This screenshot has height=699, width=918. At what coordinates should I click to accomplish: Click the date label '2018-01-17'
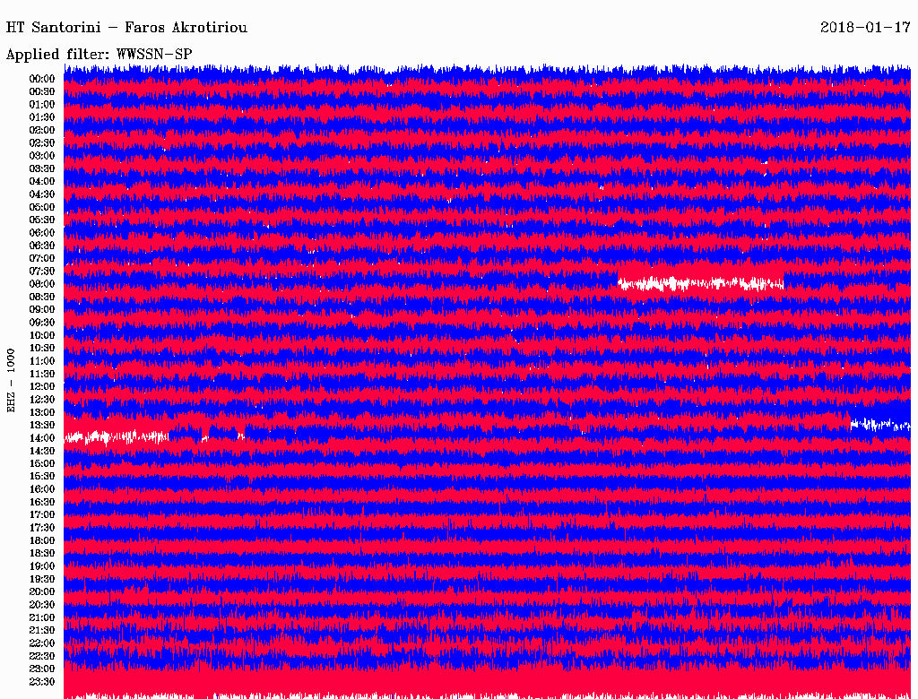coord(865,28)
